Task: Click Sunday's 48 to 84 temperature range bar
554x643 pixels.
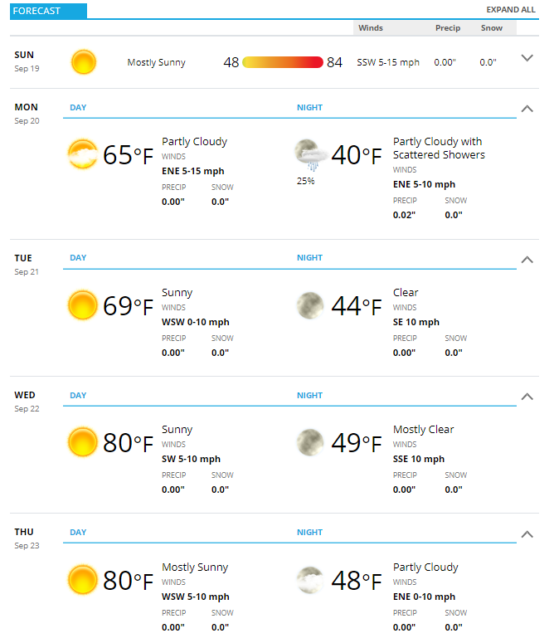Action: tap(283, 62)
